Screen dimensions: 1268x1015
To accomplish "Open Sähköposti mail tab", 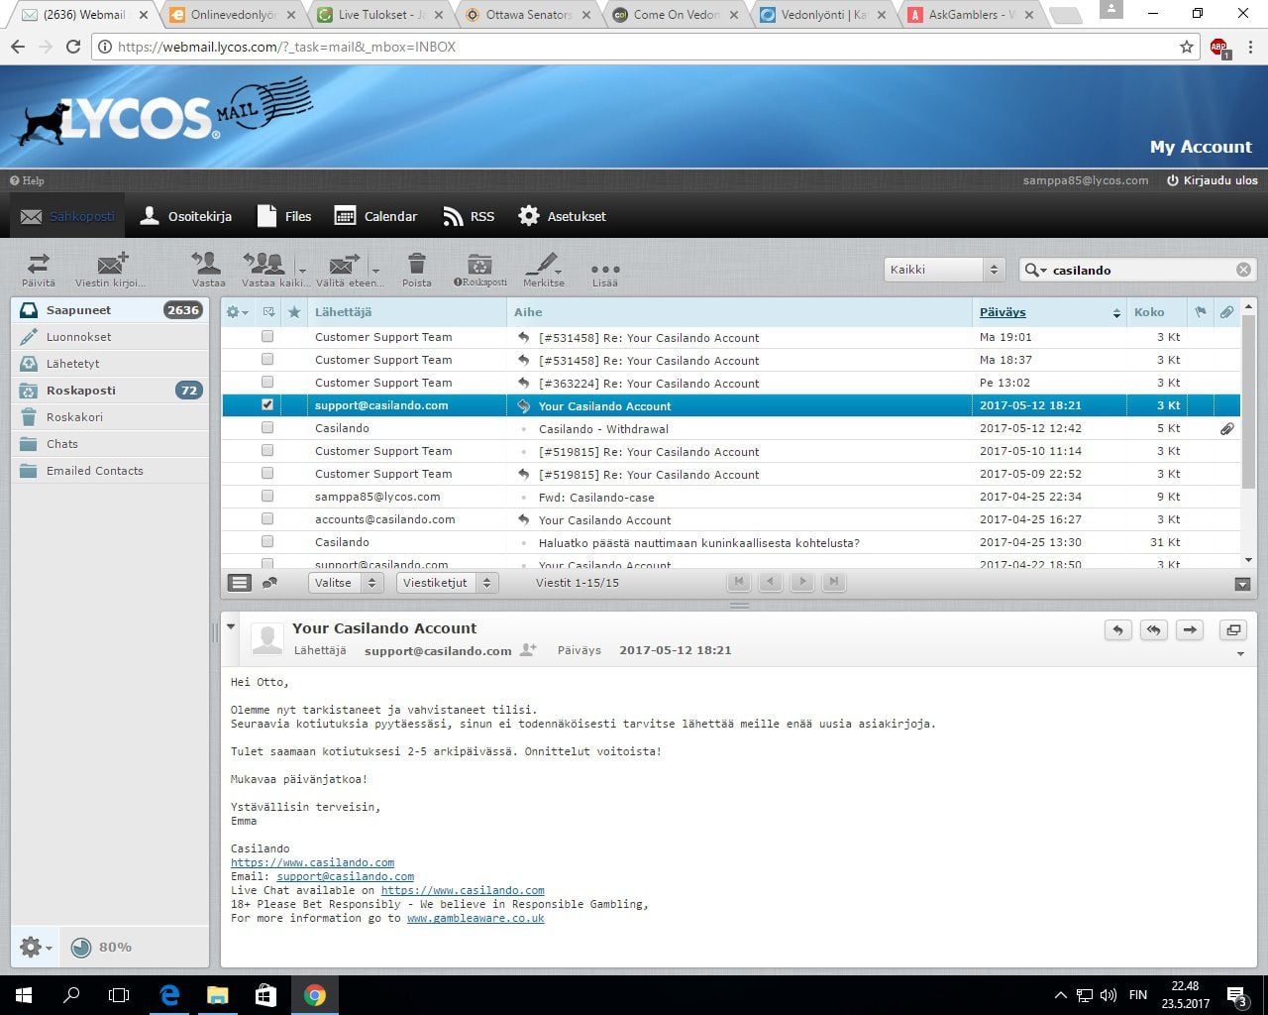I will [x=67, y=216].
